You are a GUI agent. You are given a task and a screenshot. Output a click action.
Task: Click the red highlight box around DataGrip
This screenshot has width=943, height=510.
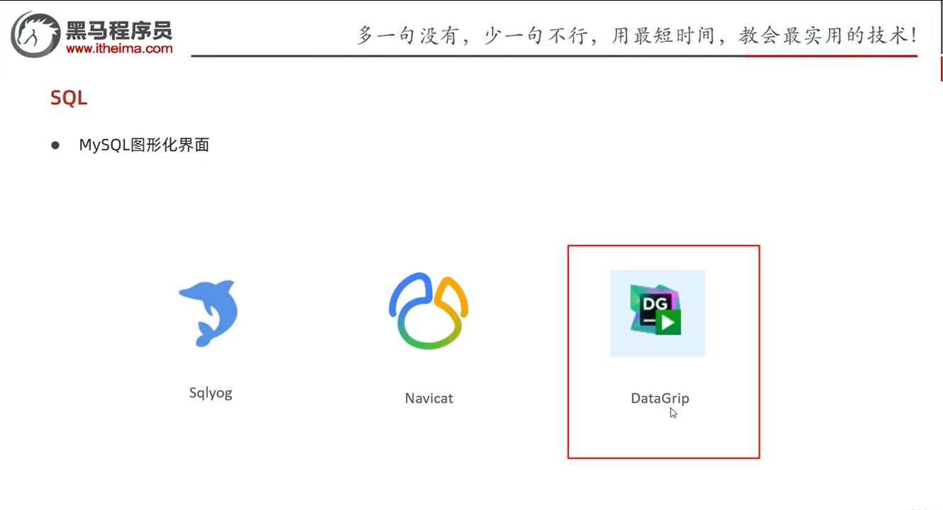[663, 247]
